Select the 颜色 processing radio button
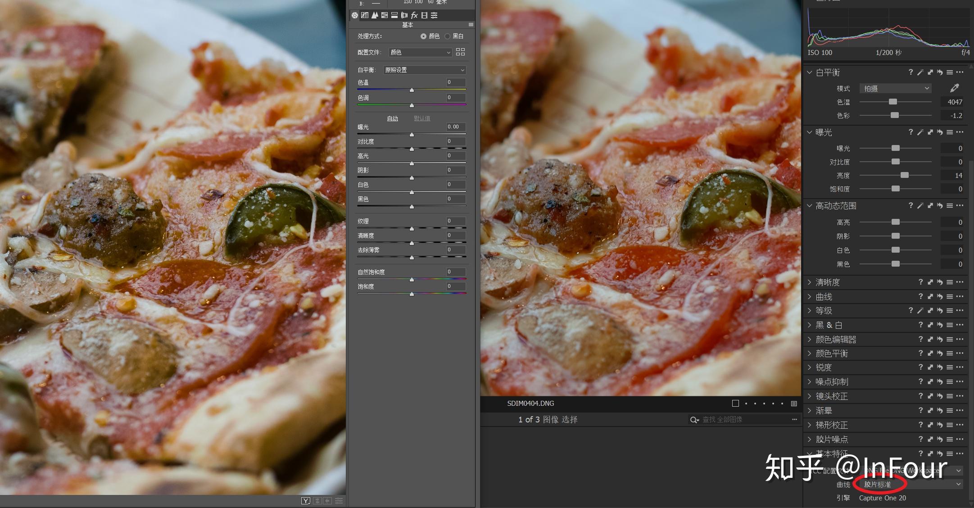The height and width of the screenshot is (508, 974). point(423,36)
